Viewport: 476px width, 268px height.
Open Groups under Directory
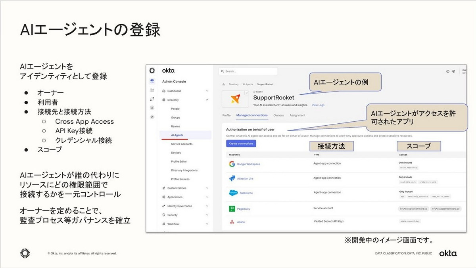[175, 118]
